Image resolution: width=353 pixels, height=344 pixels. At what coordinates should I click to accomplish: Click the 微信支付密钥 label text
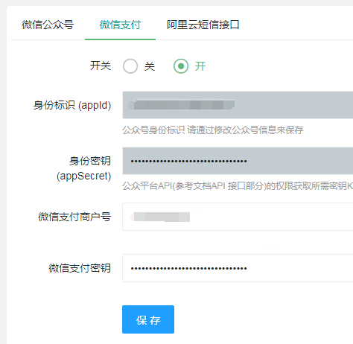coord(80,268)
